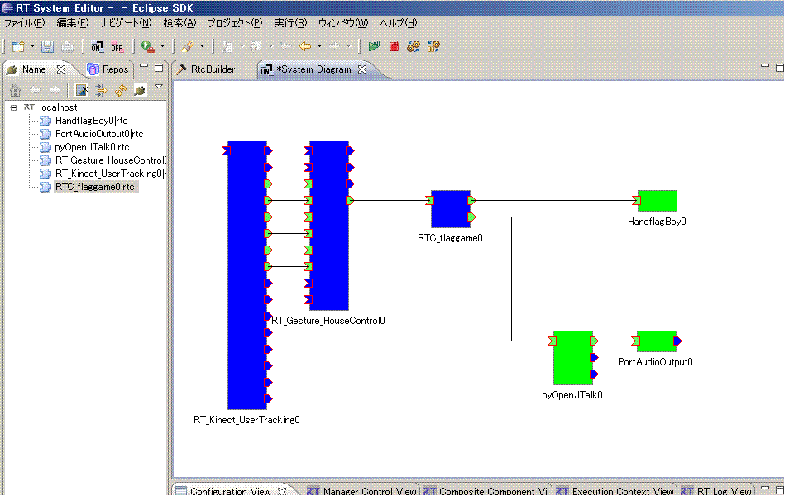Click the connect name server plug icon

(140, 90)
